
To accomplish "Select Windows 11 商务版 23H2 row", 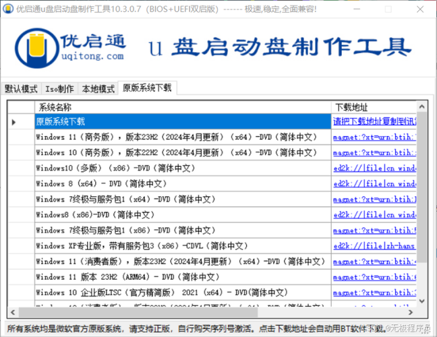I will click(183, 137).
